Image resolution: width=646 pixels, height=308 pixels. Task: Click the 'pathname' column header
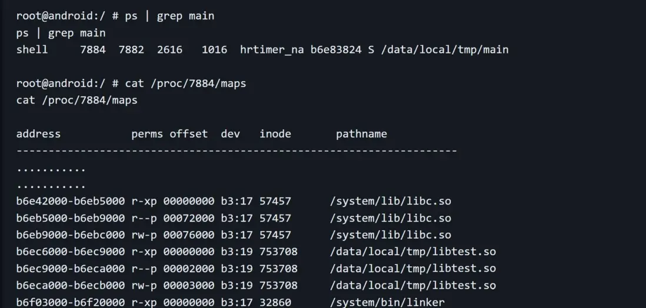tap(361, 134)
